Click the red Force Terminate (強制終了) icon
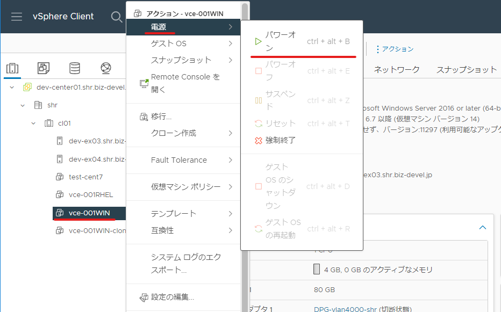This screenshot has width=501, height=312. coord(259,141)
